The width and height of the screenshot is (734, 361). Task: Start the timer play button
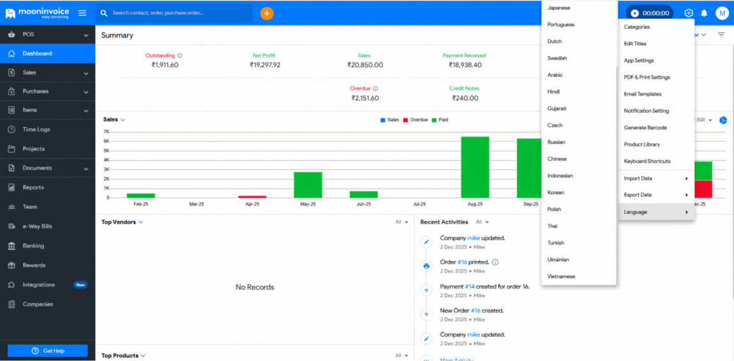click(x=635, y=13)
